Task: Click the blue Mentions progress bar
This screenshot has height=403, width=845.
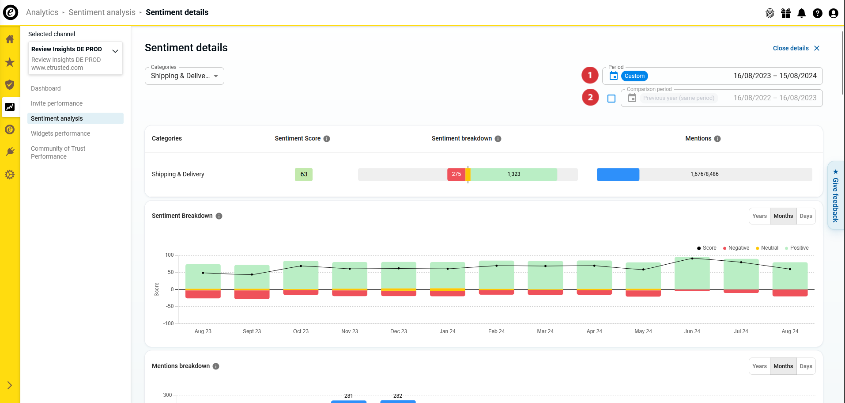Action: (618, 175)
